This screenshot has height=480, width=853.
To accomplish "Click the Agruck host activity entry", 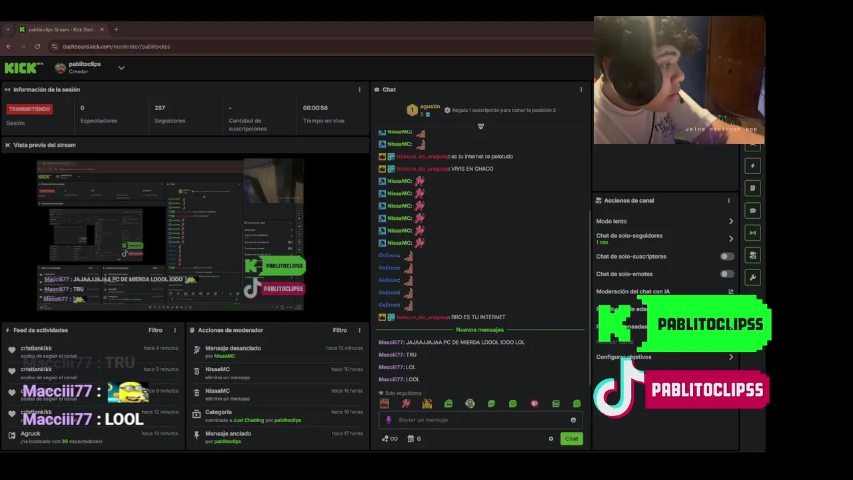I will [94, 437].
